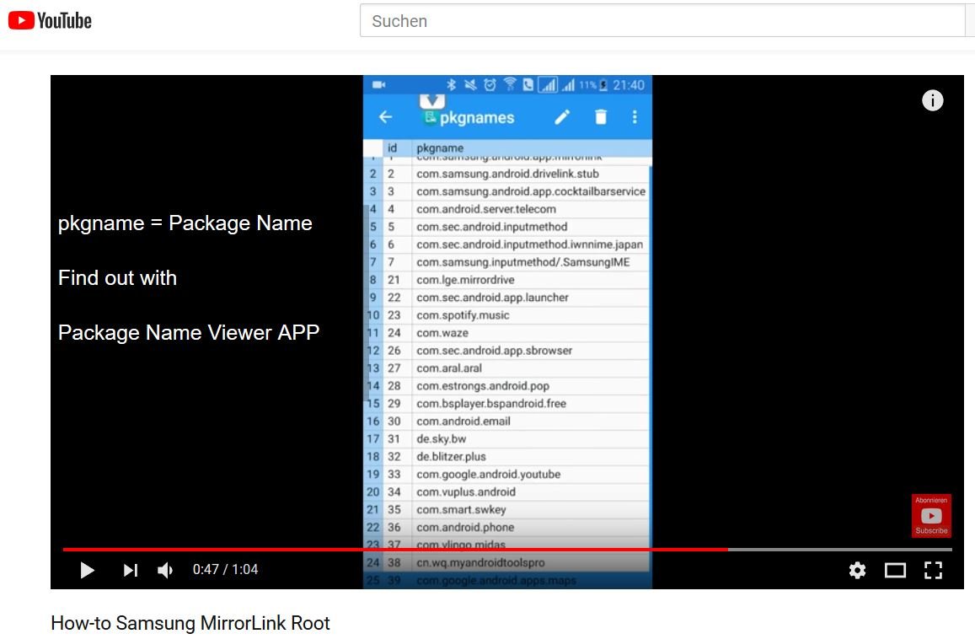
Task: Select row com.estrongs.android.pop
Action: pos(507,386)
